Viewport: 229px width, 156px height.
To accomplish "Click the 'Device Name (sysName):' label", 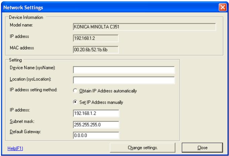I will coord(33,68).
